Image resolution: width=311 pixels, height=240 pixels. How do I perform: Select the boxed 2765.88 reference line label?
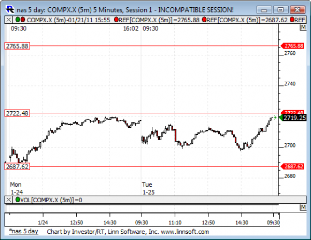pos(17,46)
